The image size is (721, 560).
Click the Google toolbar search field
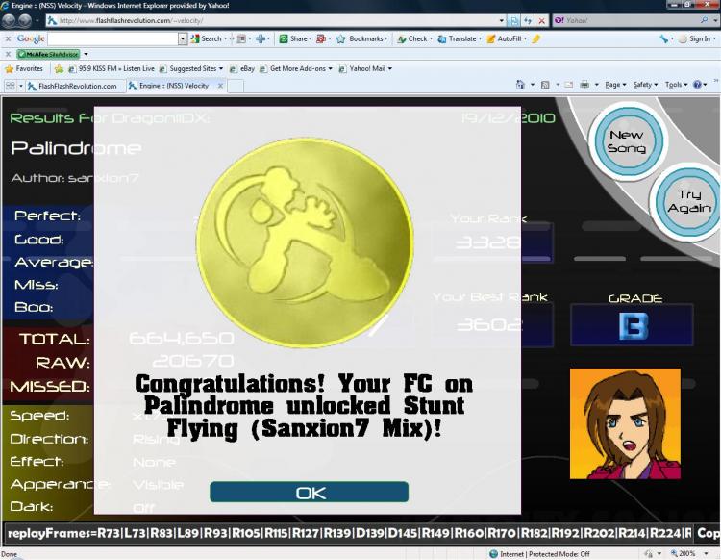(x=112, y=39)
